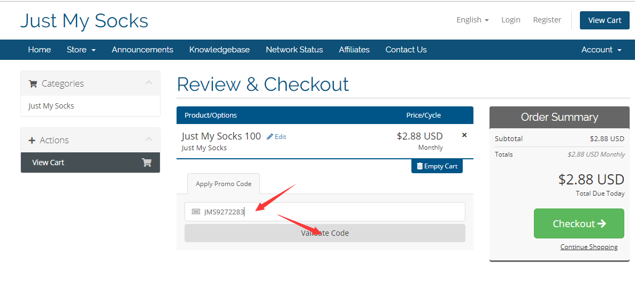
Task: Open the Announcements page
Action: 142,50
